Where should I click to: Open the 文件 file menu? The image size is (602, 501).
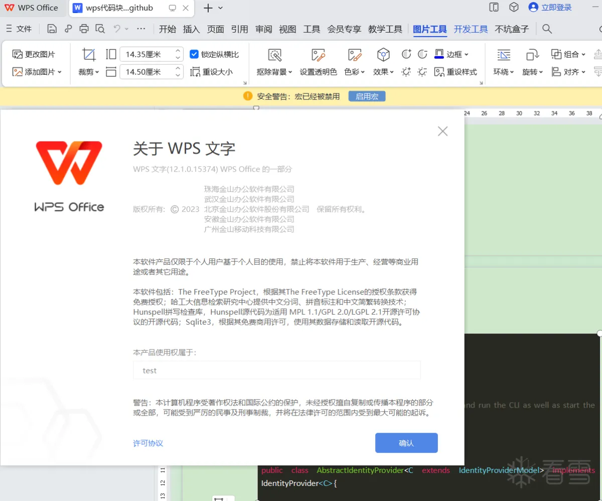click(19, 29)
